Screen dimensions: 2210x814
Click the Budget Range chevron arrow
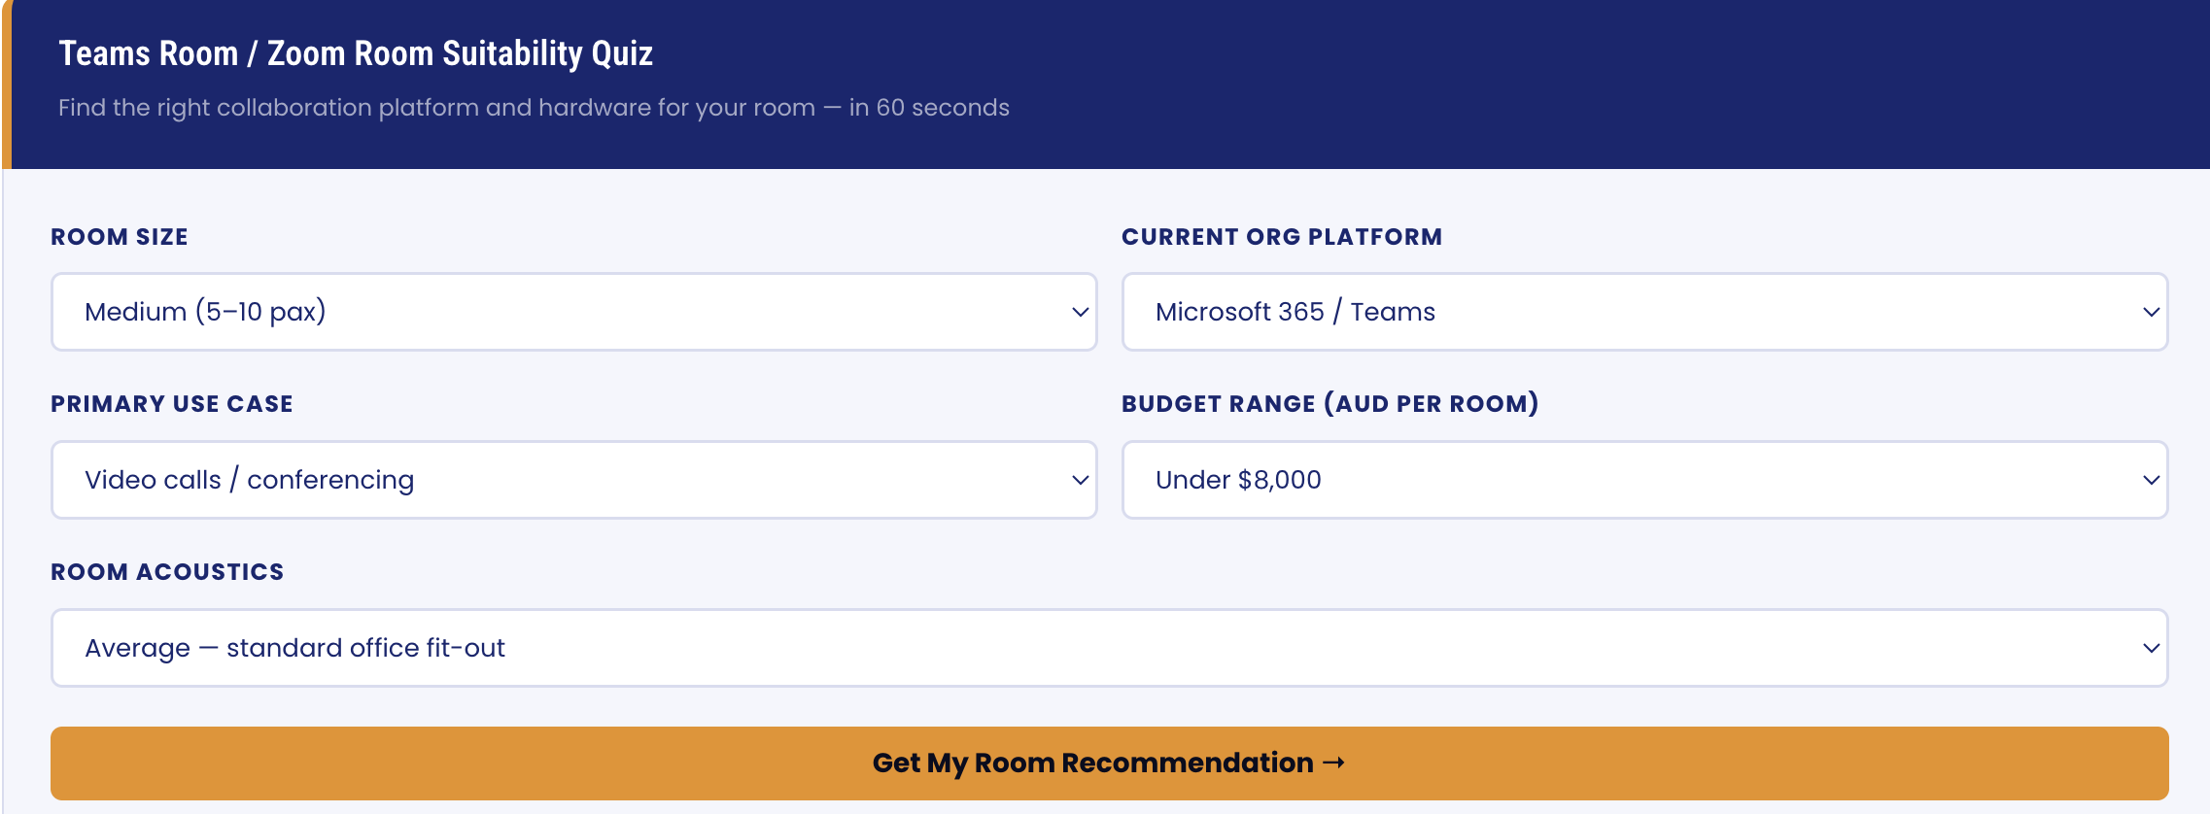(x=2151, y=480)
